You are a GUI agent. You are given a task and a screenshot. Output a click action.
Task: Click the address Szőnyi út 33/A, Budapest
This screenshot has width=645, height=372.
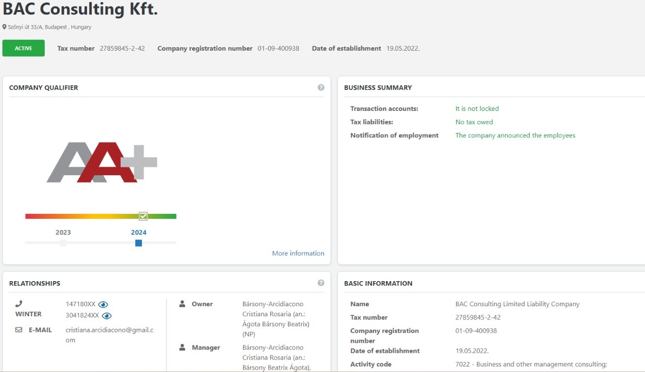pos(49,27)
